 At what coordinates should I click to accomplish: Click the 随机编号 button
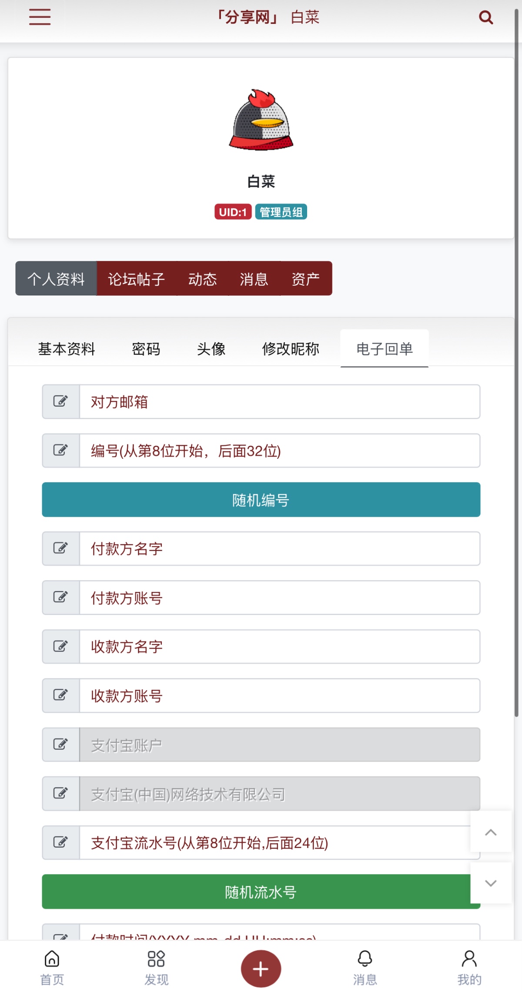coord(261,500)
